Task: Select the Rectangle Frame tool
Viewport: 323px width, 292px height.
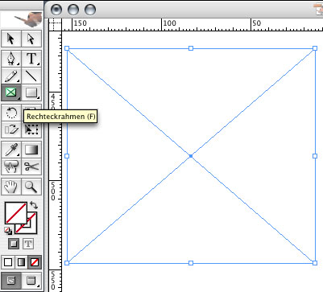Action: pyautogui.click(x=11, y=93)
